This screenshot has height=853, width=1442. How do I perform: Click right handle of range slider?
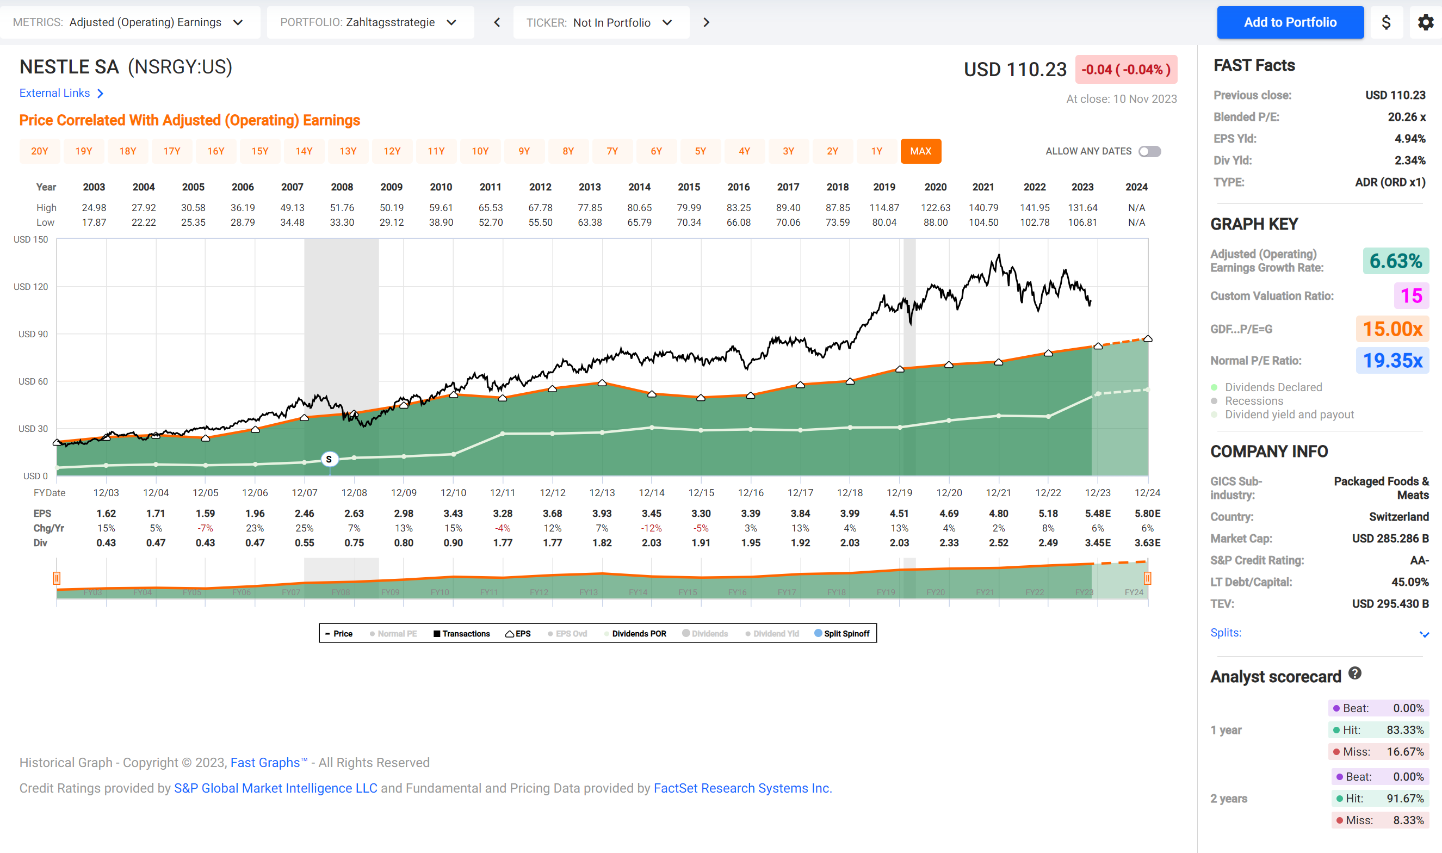coord(1147,578)
